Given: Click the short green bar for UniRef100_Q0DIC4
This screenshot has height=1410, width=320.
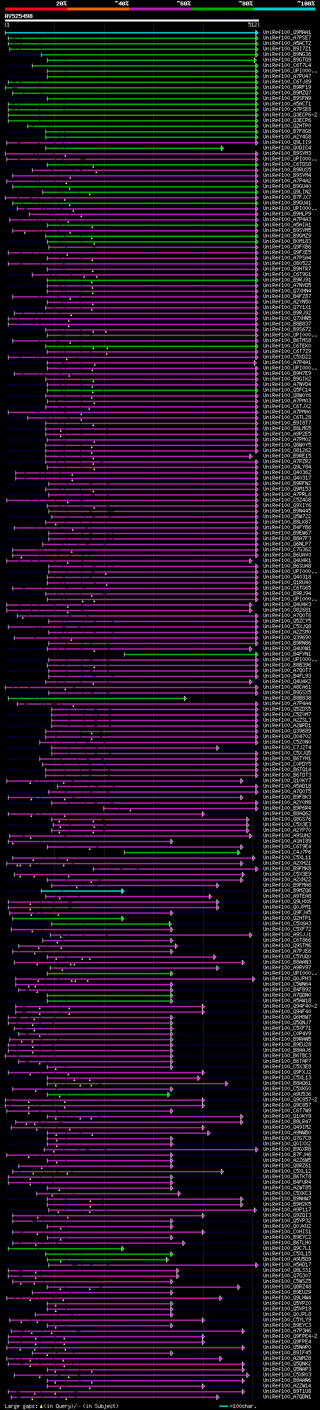Looking at the screenshot, I should point(134,148).
